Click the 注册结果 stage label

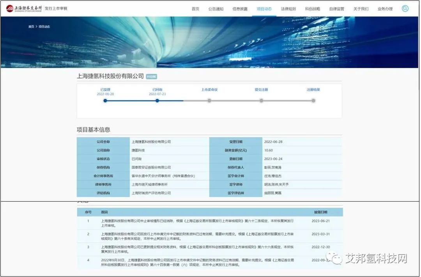(313, 90)
